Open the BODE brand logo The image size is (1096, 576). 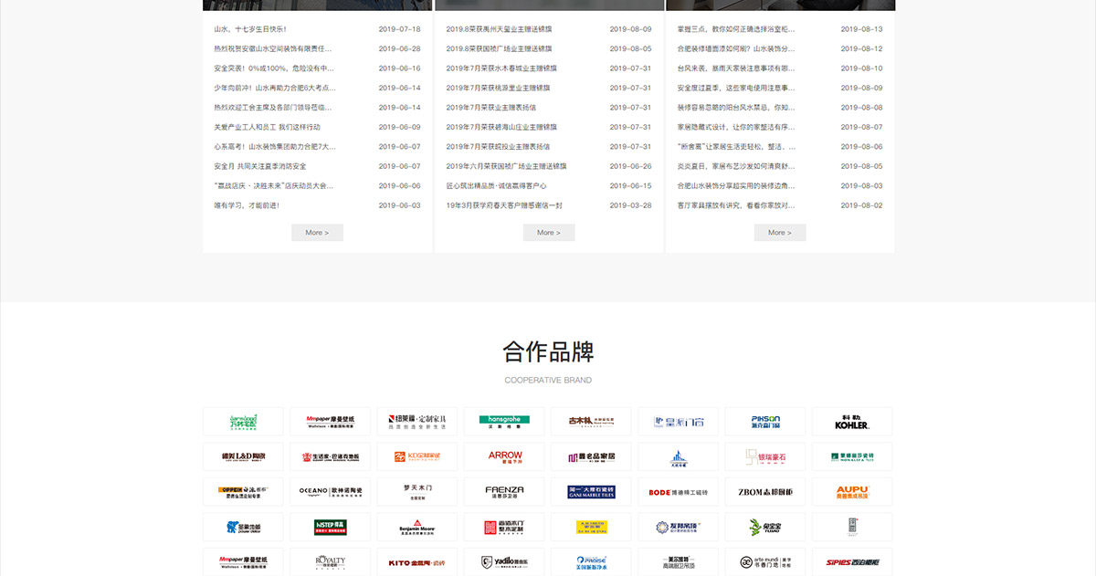pyautogui.click(x=679, y=491)
